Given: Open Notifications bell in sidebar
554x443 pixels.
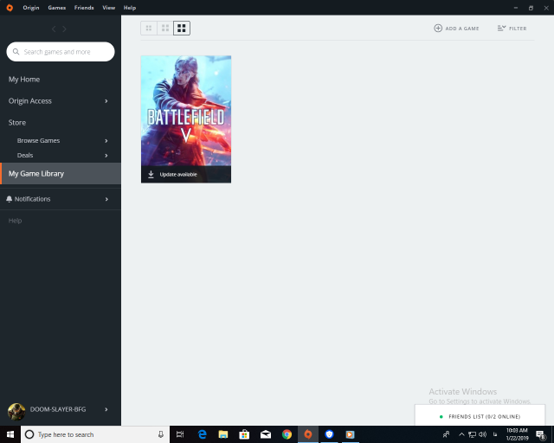Looking at the screenshot, I should (x=10, y=199).
